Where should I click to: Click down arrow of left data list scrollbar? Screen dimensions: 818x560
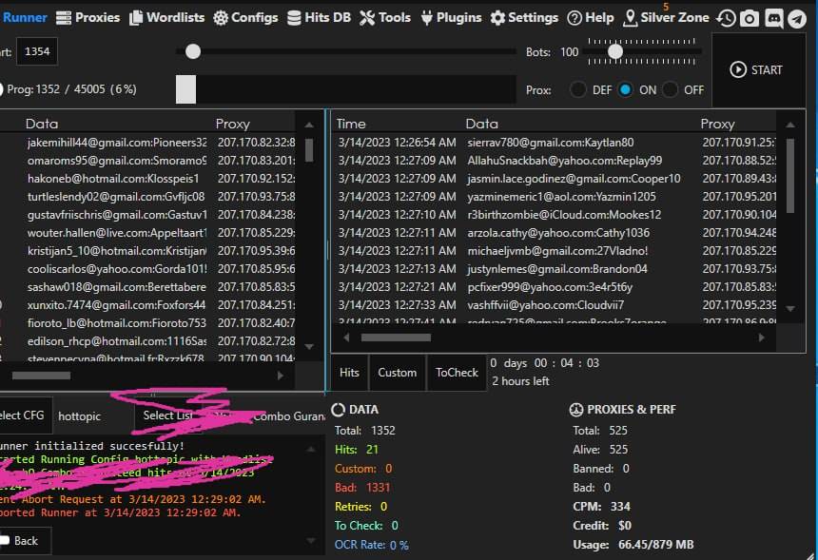tap(309, 347)
